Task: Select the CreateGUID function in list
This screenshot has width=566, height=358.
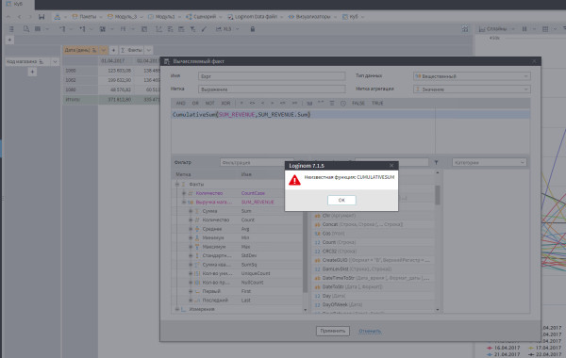Action: [373, 260]
